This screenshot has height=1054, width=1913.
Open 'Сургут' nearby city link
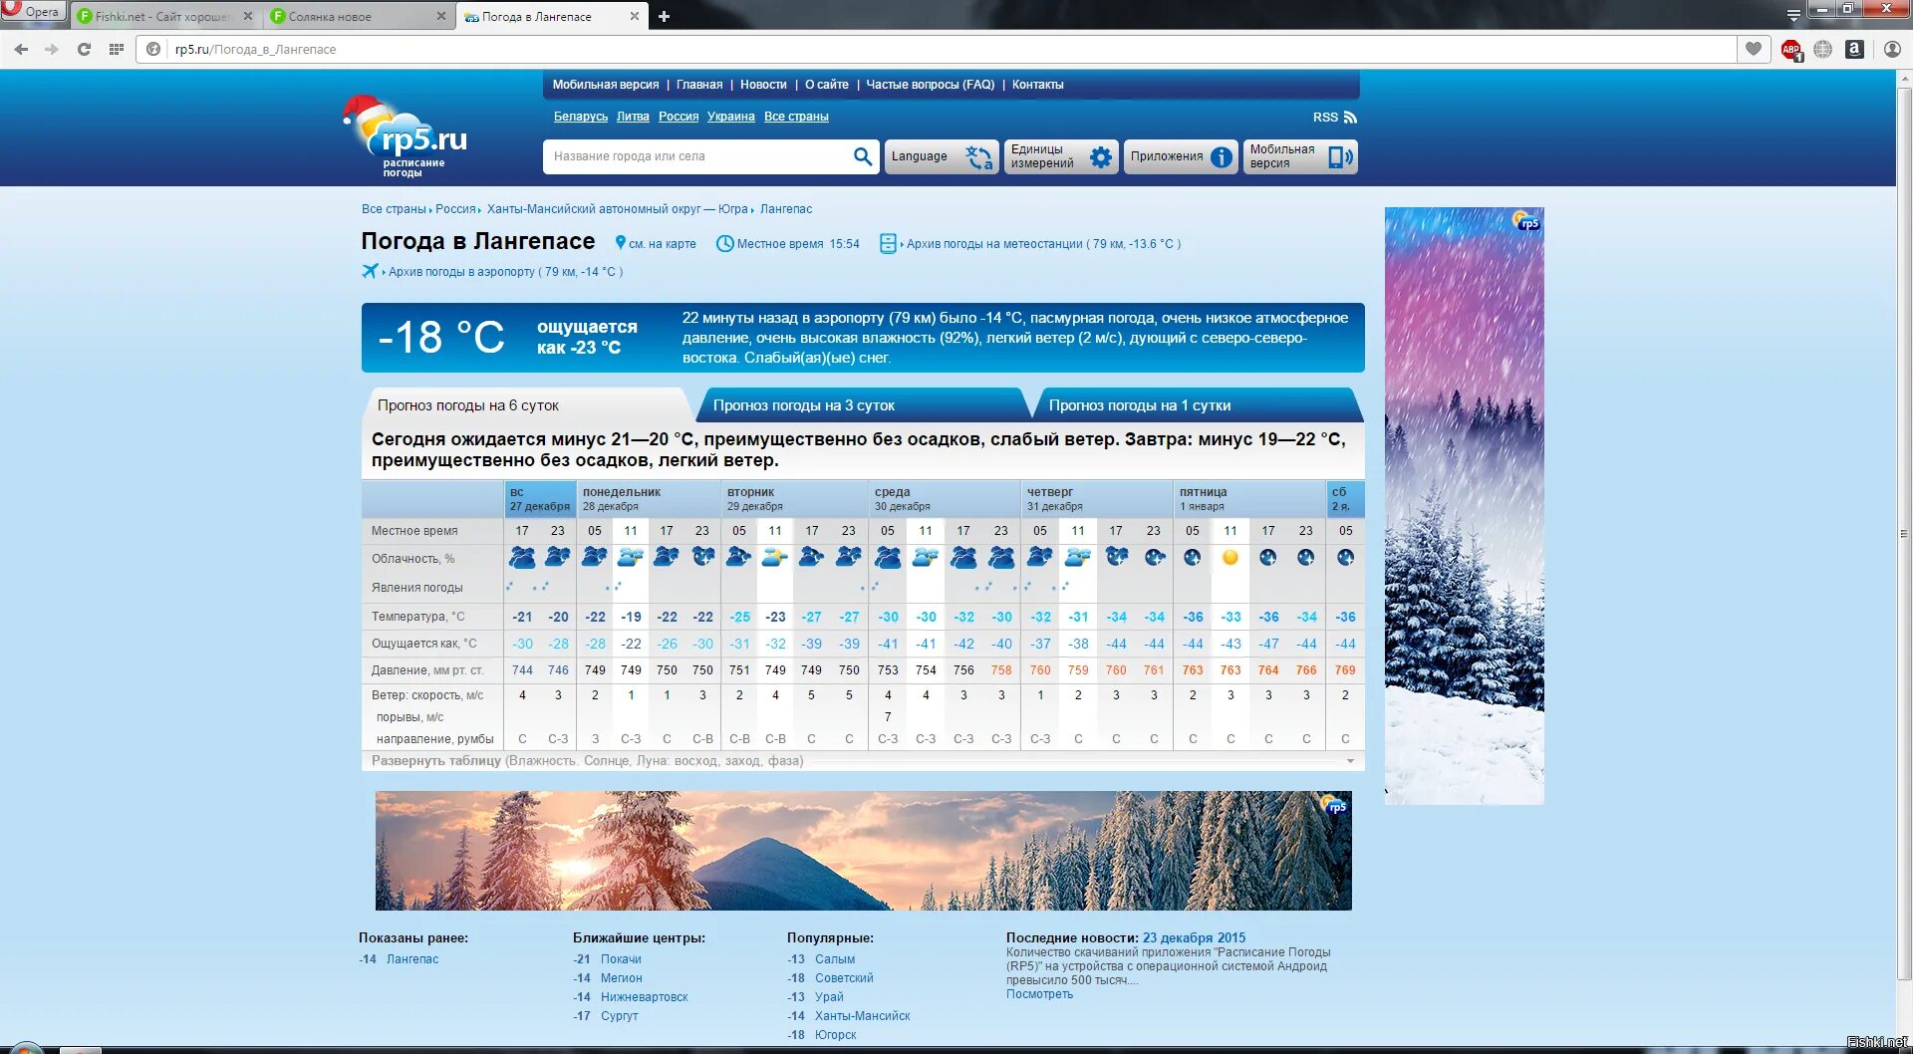coord(619,1016)
